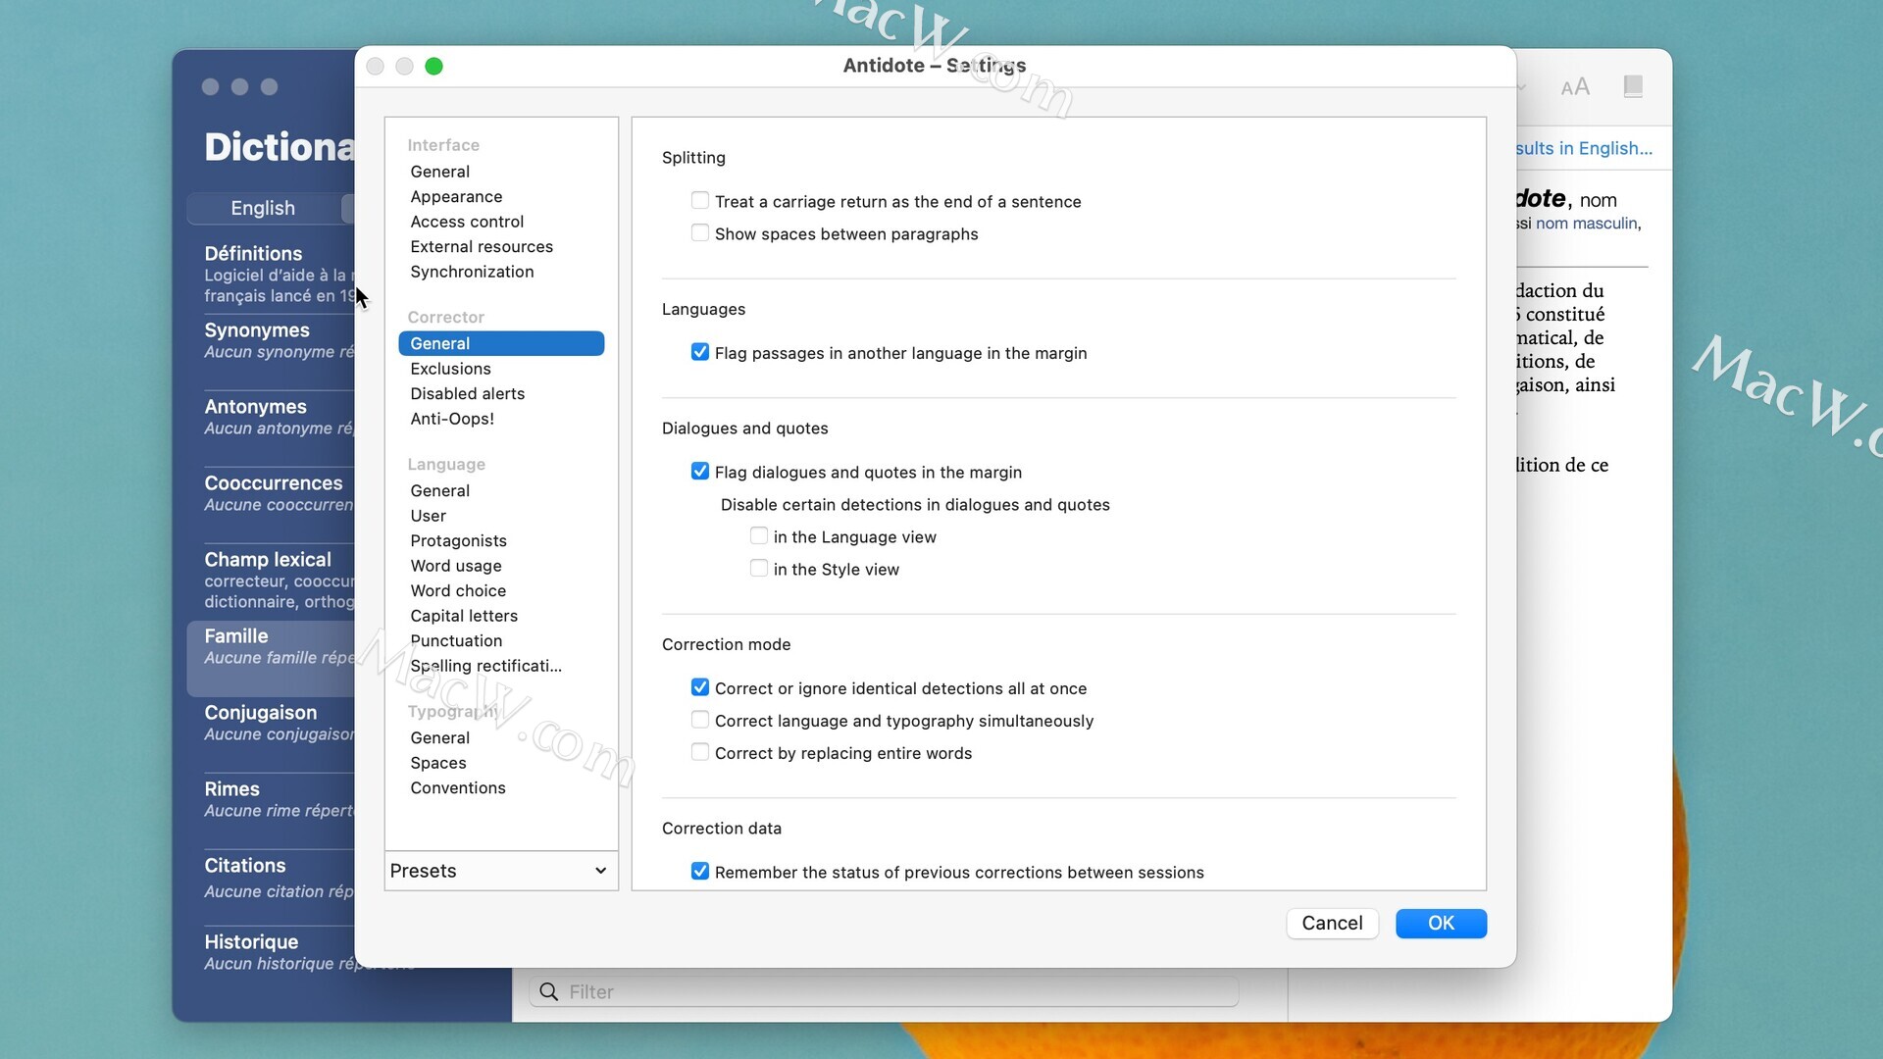The width and height of the screenshot is (1883, 1059).
Task: Open Spelling rectifications settings
Action: point(485,666)
